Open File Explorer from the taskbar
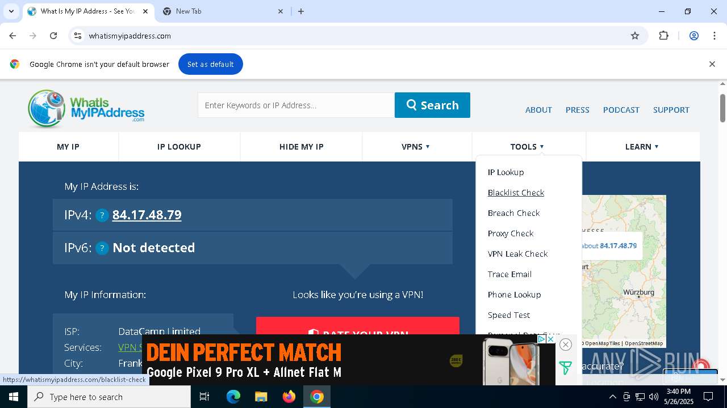The image size is (727, 408). click(x=261, y=397)
